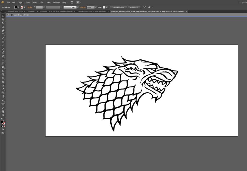The height and width of the screenshot is (171, 247).
Task: Open control bar Fill color dropdown
Action: pos(18,7)
